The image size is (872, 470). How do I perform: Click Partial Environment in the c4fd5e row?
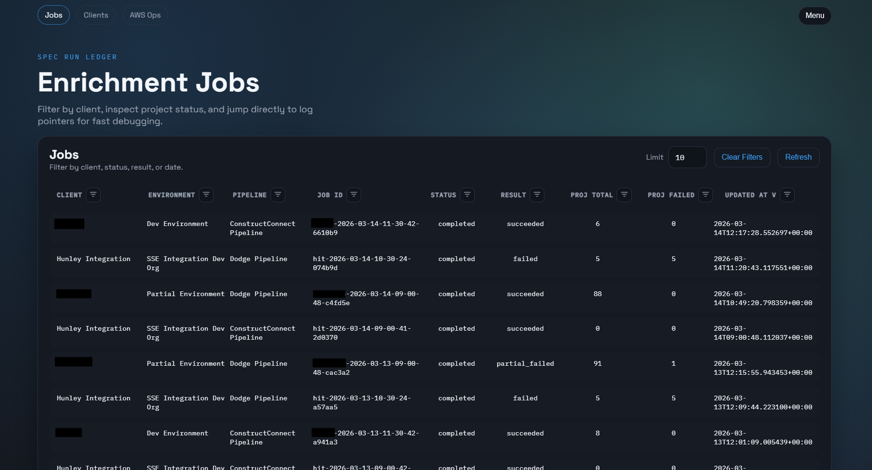(186, 294)
